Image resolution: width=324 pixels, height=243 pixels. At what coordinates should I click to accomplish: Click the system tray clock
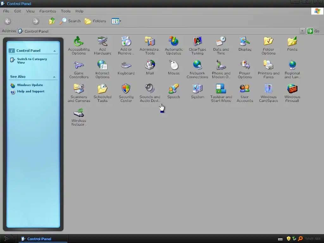(x=312, y=239)
